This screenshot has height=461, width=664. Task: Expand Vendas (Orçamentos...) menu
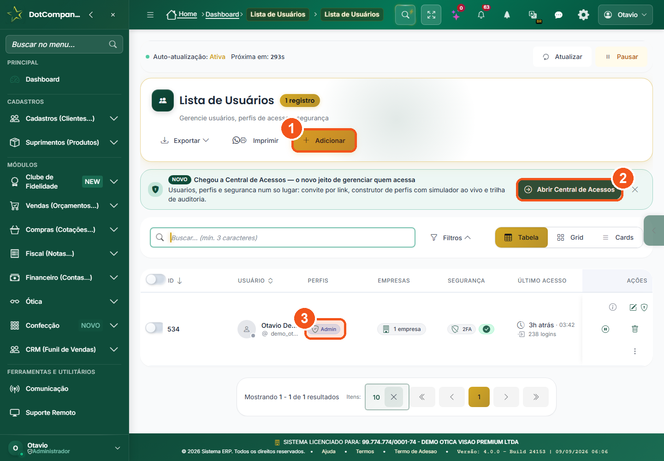tap(64, 206)
